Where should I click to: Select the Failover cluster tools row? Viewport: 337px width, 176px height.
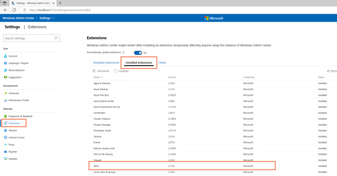pos(212,148)
